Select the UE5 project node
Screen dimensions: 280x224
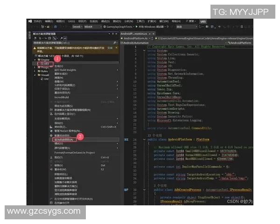point(45,63)
